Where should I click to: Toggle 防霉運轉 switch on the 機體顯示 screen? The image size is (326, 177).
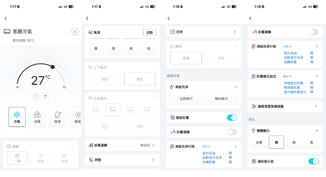click(x=313, y=32)
